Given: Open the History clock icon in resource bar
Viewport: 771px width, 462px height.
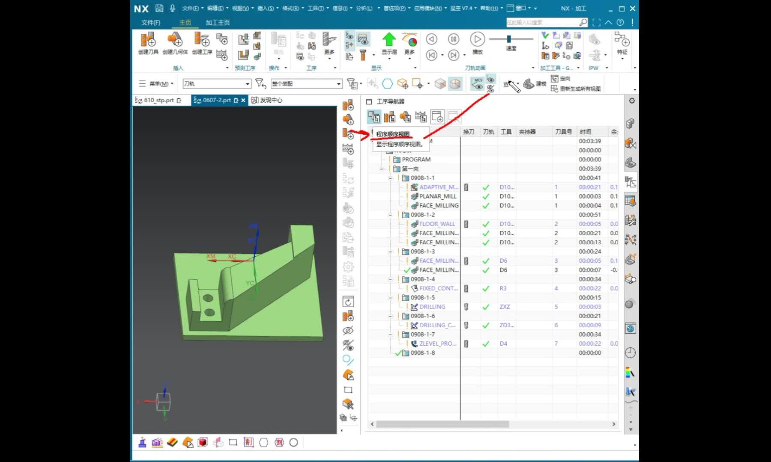Looking at the screenshot, I should coord(630,352).
